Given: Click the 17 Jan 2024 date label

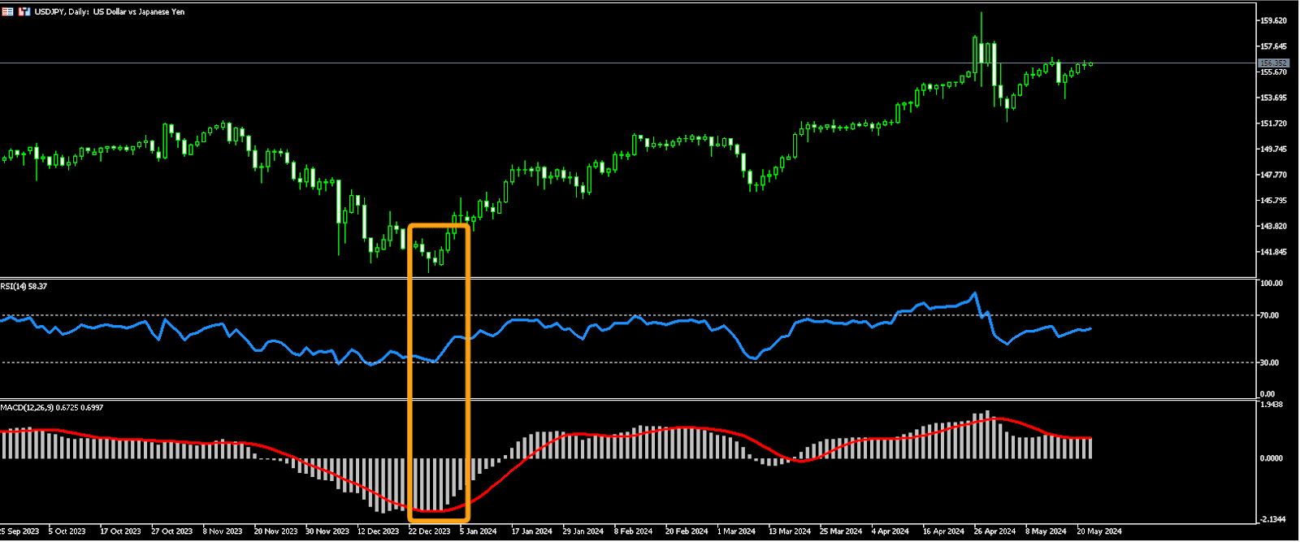Looking at the screenshot, I should [x=531, y=531].
